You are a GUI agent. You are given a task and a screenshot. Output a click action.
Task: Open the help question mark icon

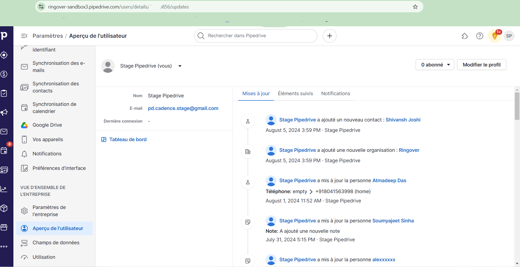[x=480, y=36]
